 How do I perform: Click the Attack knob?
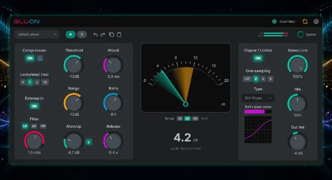coord(113,65)
